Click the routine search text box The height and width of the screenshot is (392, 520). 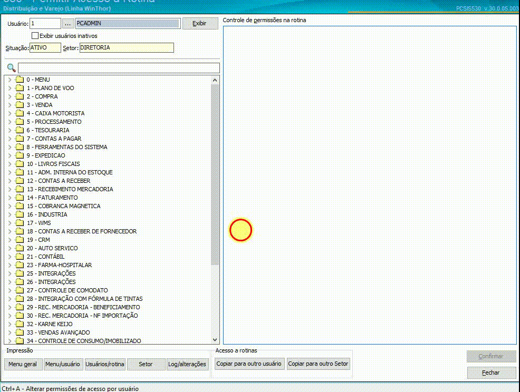119,68
